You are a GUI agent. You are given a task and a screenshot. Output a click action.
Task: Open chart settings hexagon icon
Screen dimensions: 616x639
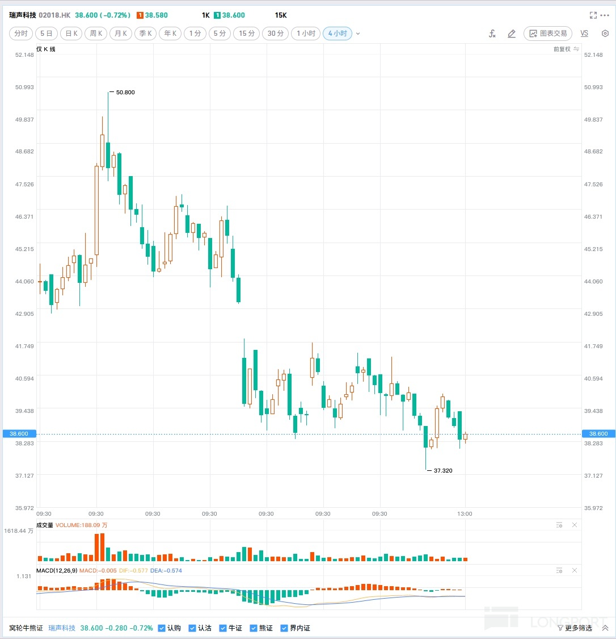(x=605, y=34)
